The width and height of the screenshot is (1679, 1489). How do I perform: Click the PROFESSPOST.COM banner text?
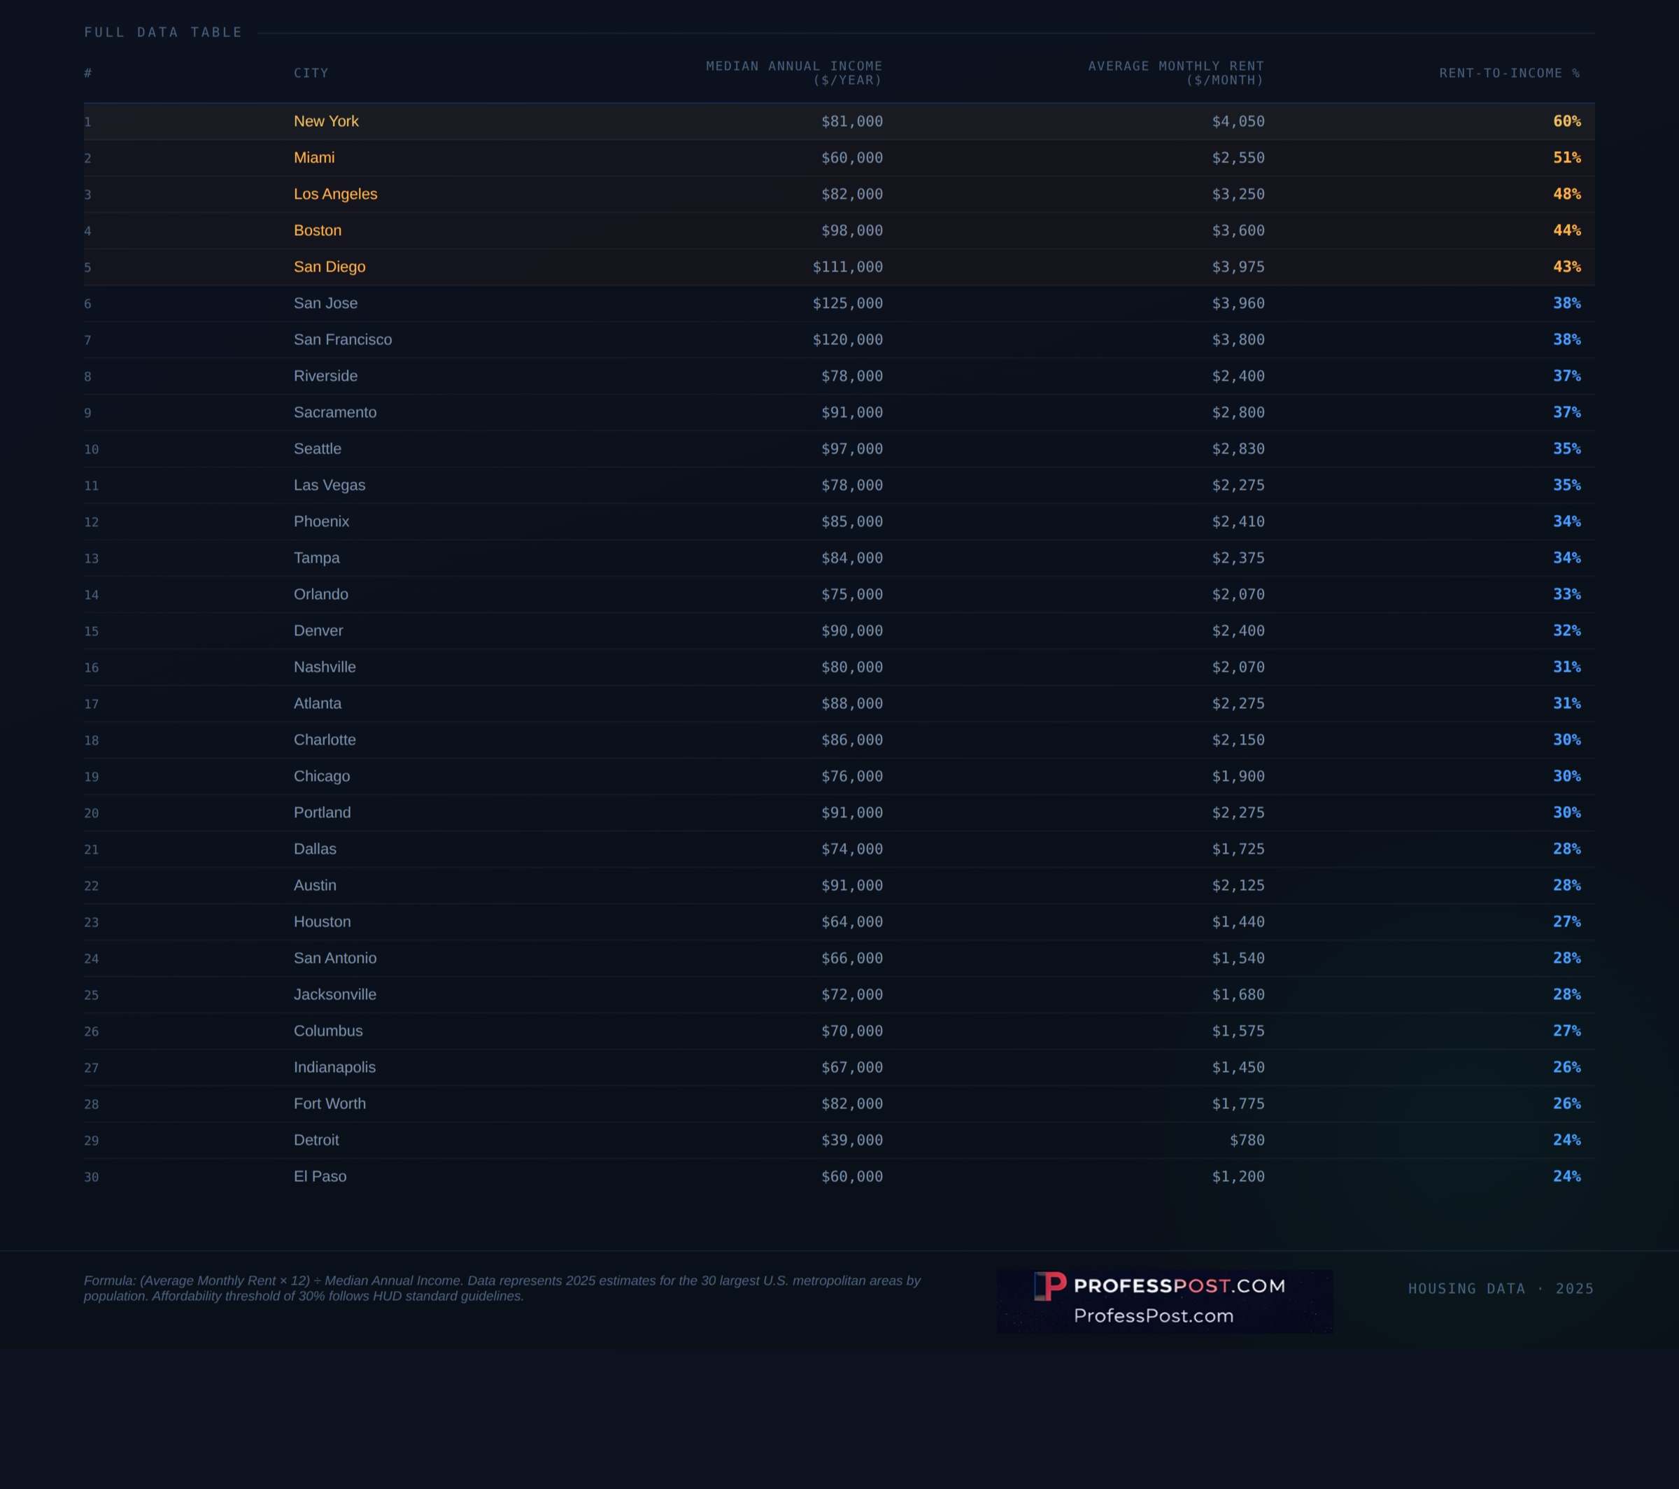coord(1179,1286)
